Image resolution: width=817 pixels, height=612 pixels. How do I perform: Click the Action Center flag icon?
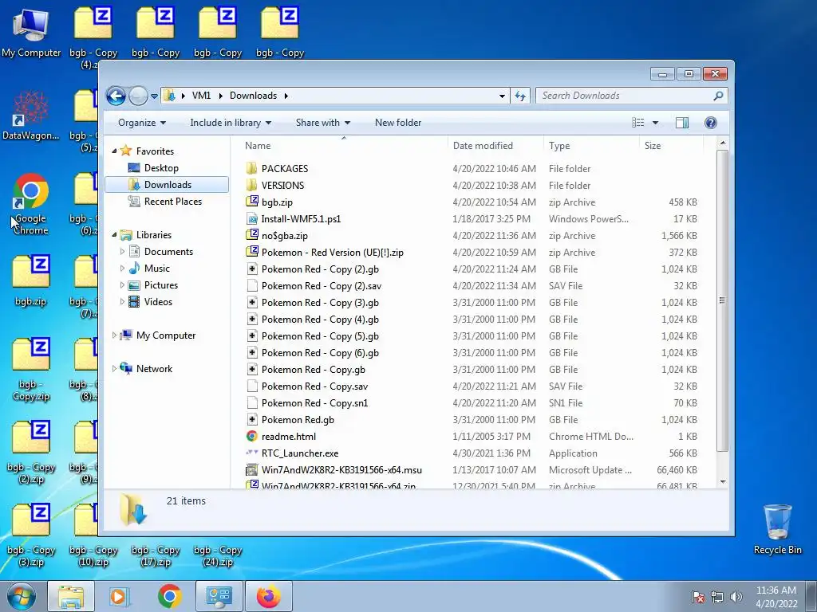click(x=698, y=597)
